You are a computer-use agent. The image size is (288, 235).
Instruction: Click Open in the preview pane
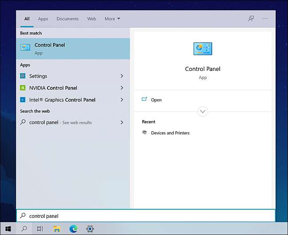(156, 100)
